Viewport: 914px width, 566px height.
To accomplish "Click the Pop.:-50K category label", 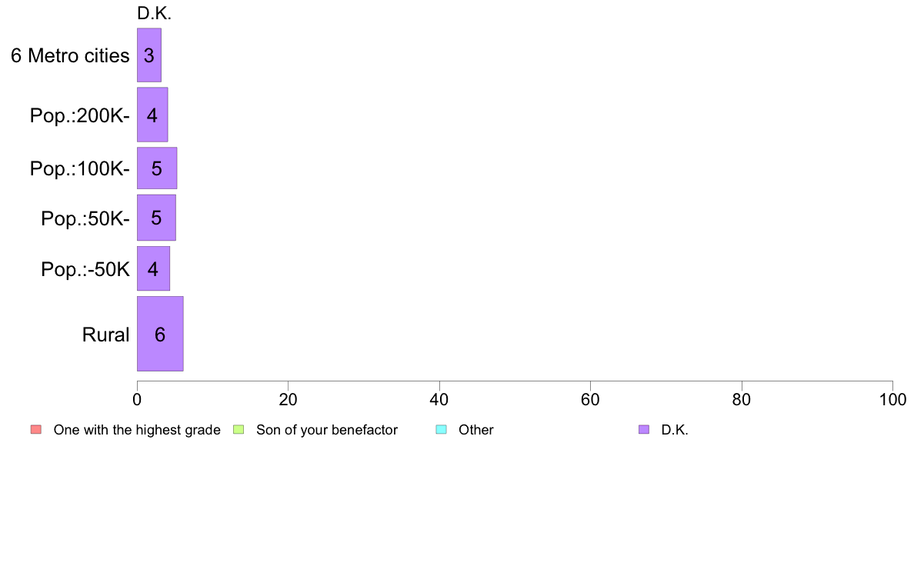I will pyautogui.click(x=85, y=269).
